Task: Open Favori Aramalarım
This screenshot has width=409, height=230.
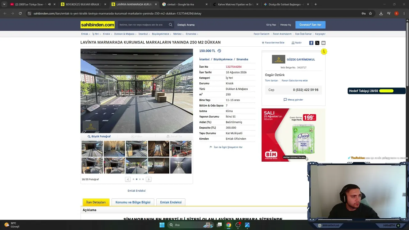Action: click(282, 34)
